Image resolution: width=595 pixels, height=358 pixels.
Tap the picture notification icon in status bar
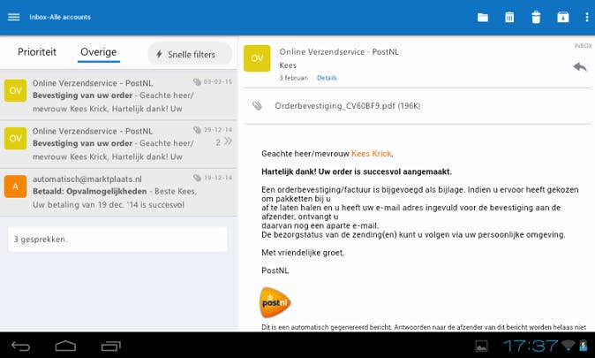point(481,346)
